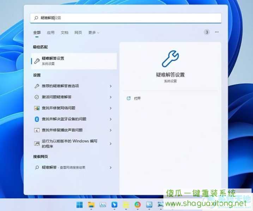253x211 pixels.
Task: Click the network icon beside 查找并修复网络问题
Action: [x=37, y=108]
